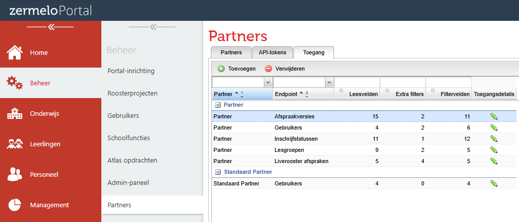Open Onderwijs via the school building icon

(15, 114)
